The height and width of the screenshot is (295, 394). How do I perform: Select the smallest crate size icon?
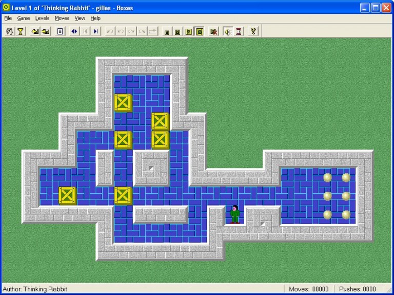coord(167,32)
